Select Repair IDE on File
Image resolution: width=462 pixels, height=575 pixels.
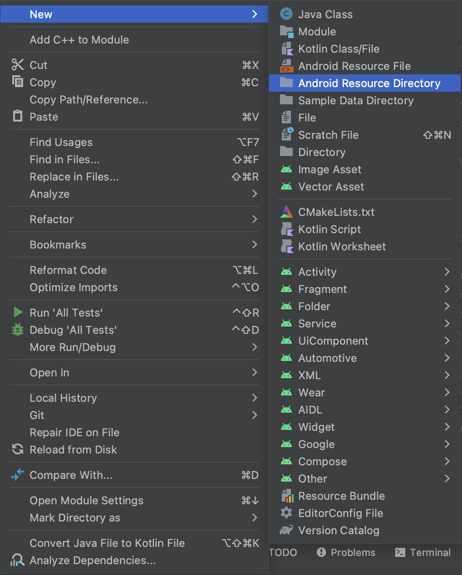134,433
